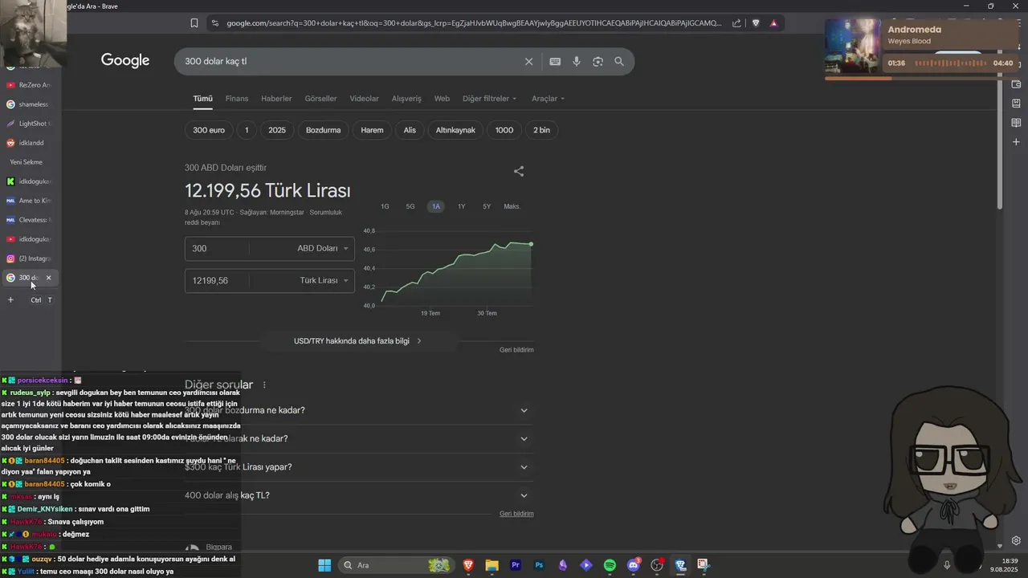Screen dimensions: 1028x578
Task: Switch to the shameless tab
Action: (x=29, y=104)
